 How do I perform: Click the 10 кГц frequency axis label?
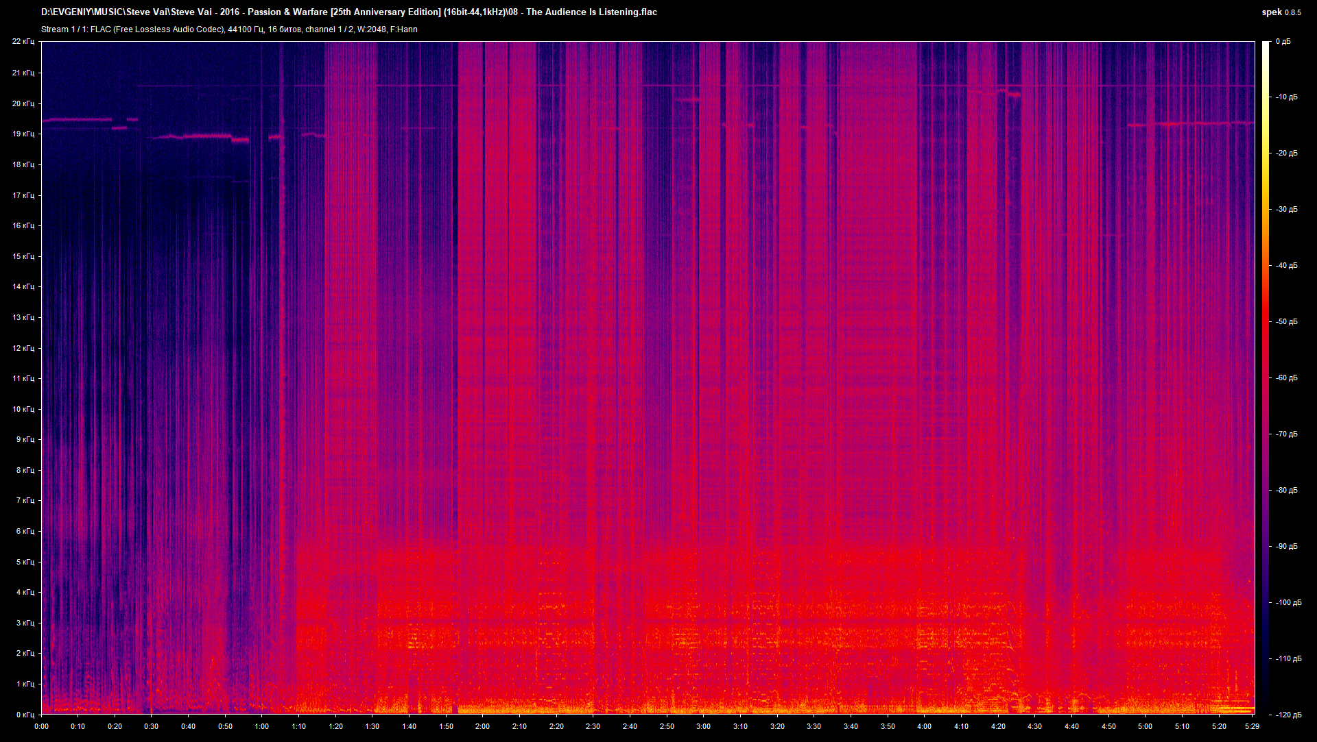[x=25, y=408]
